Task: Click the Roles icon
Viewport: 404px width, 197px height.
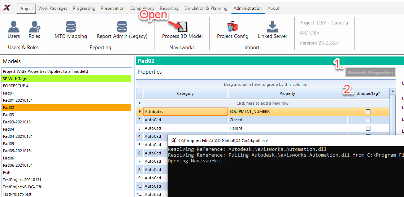Action: tap(34, 27)
